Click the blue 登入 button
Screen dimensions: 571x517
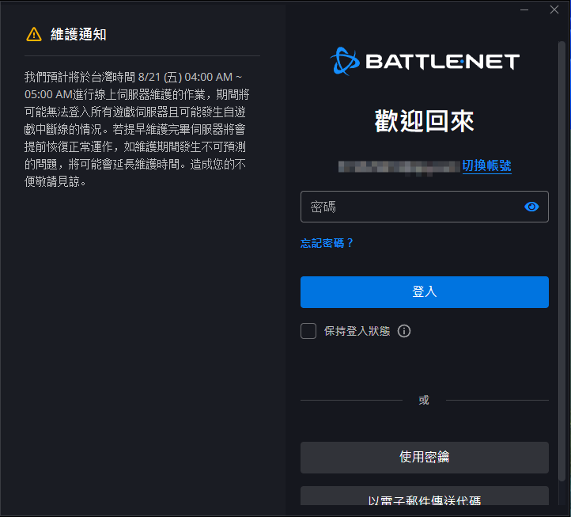[424, 292]
